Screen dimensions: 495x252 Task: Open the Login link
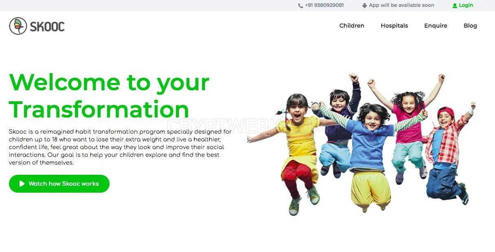coord(466,5)
